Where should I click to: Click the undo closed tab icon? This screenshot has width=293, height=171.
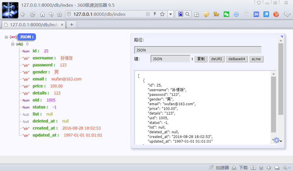51,14
